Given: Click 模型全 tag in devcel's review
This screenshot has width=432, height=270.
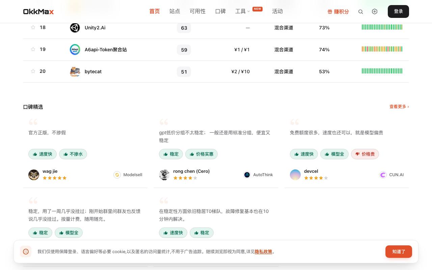Looking at the screenshot, I should pos(334,154).
